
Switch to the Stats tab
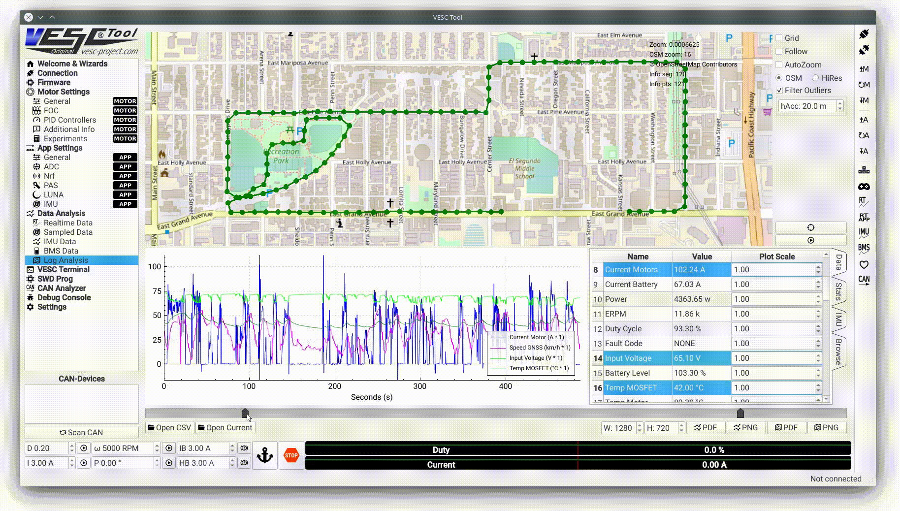point(838,291)
